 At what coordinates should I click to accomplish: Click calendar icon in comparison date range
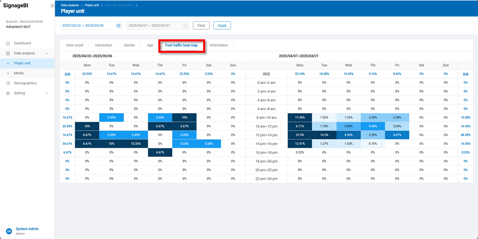coord(185,25)
